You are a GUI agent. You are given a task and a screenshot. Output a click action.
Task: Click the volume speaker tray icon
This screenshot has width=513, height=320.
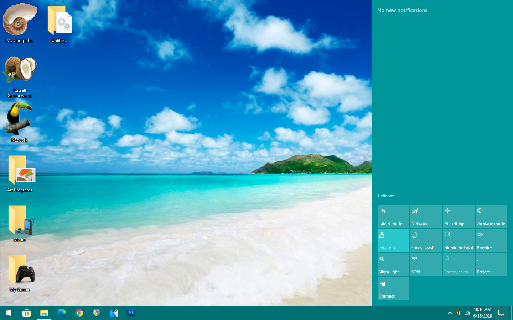pos(458,313)
